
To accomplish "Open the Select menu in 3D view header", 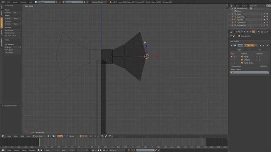I will 16,136.
